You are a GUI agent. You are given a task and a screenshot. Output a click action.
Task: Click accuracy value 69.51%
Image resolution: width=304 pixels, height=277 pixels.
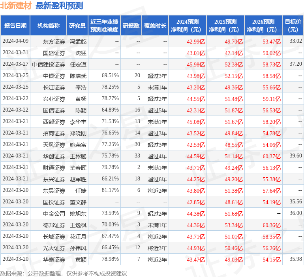pos(110,75)
